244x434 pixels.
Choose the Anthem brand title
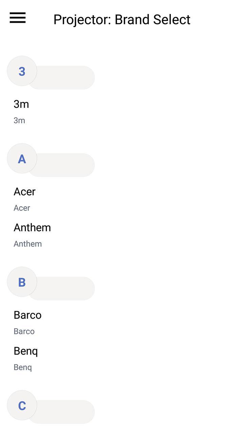[x=32, y=228]
